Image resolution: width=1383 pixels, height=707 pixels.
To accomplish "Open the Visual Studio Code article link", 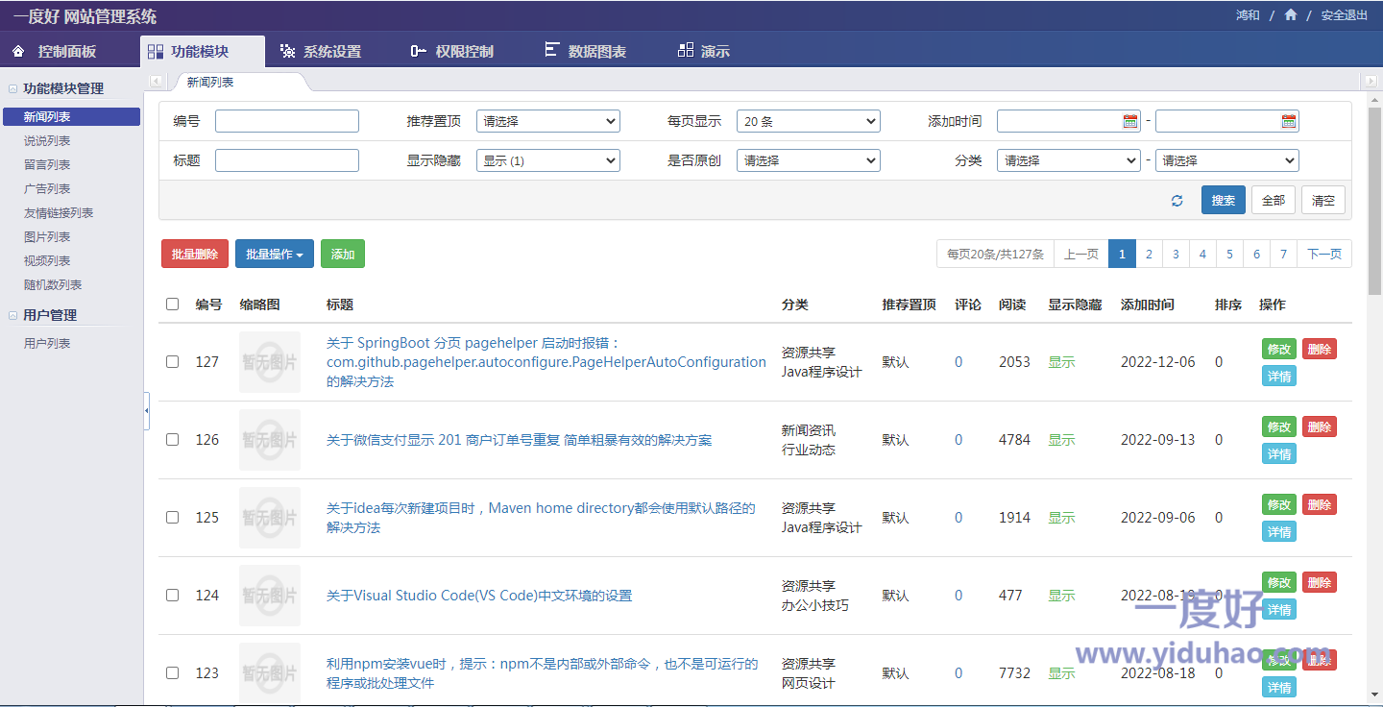I will click(479, 596).
